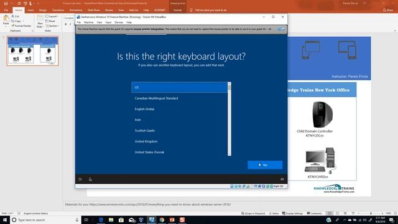Click PowerPoint Share button
The image size is (398, 224).
point(388,10)
